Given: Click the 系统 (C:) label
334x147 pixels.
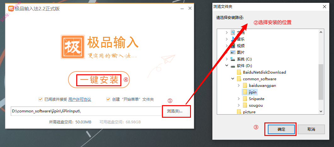Looking at the screenshot, I should [x=244, y=59].
